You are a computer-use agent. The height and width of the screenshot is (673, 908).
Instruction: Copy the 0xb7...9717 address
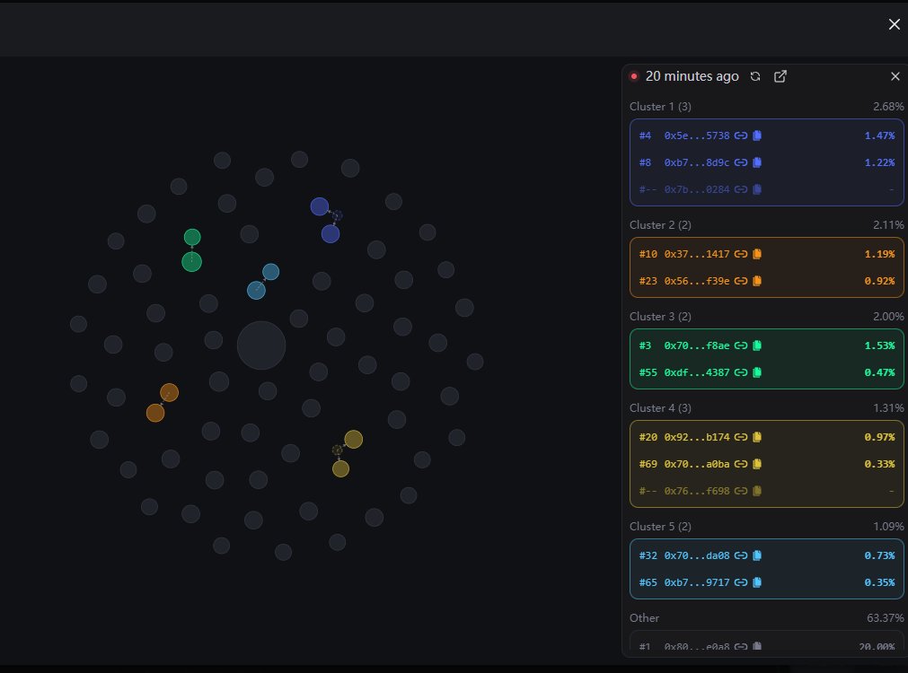(x=757, y=582)
